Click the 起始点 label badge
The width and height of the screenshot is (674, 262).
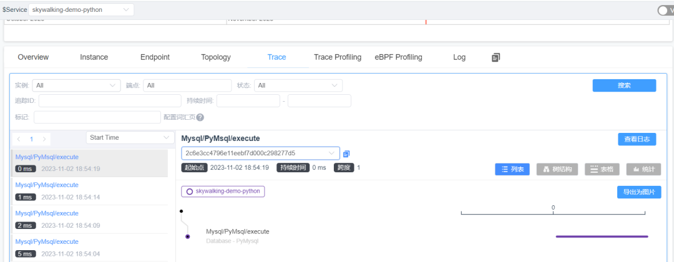point(194,168)
